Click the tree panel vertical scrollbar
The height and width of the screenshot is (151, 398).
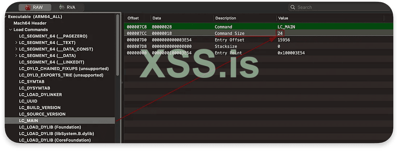[x=118, y=45]
